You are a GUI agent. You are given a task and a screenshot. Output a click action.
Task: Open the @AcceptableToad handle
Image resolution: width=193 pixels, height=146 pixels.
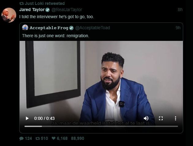tap(92, 28)
